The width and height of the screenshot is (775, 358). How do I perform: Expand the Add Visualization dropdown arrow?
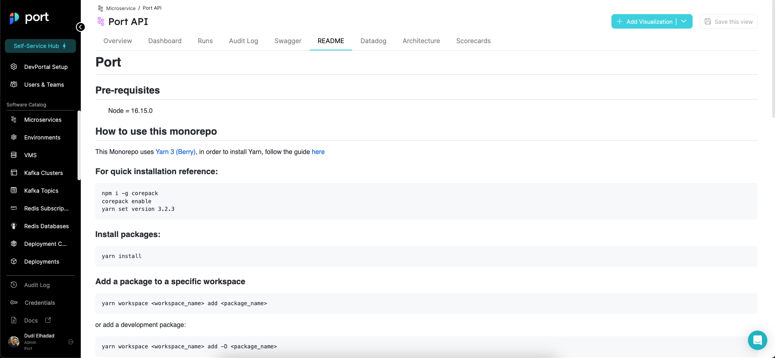coord(684,21)
